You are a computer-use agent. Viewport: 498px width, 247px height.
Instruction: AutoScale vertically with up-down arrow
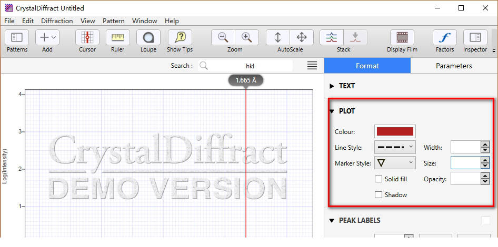(x=278, y=37)
